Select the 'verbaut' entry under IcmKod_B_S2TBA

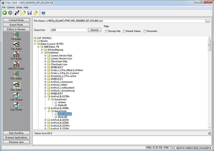pyautogui.click(x=62, y=102)
